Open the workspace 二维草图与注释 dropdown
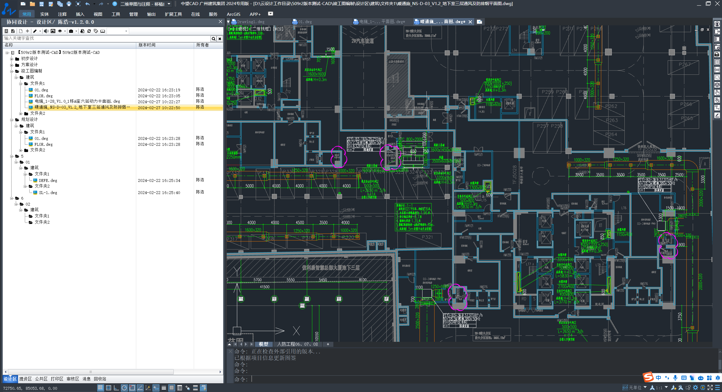Image resolution: width=722 pixels, height=392 pixels. (x=169, y=4)
